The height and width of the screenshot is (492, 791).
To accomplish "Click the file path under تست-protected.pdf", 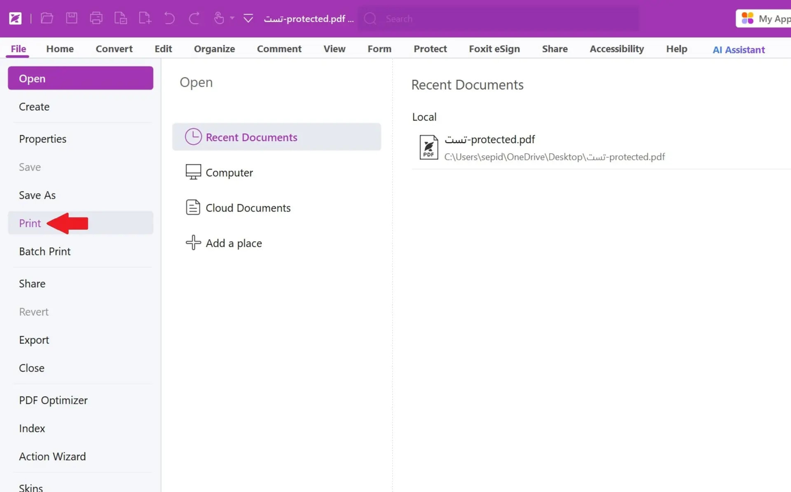I will (x=555, y=157).
